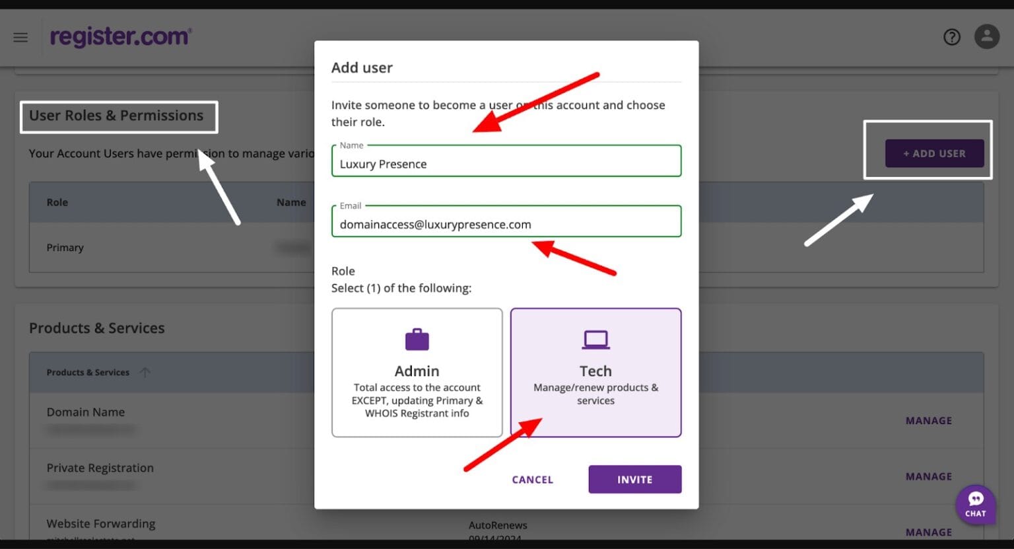The height and width of the screenshot is (549, 1014).
Task: Manage the Domain Name product
Action: (928, 421)
